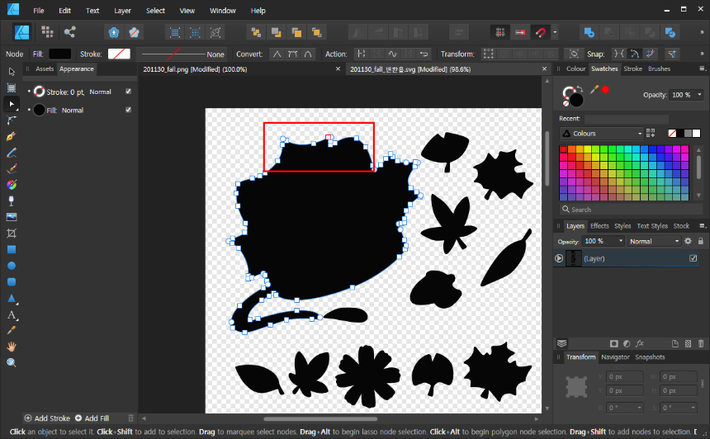Image resolution: width=710 pixels, height=439 pixels.
Task: Open snapping options dropdown arrow
Action: coord(555,32)
